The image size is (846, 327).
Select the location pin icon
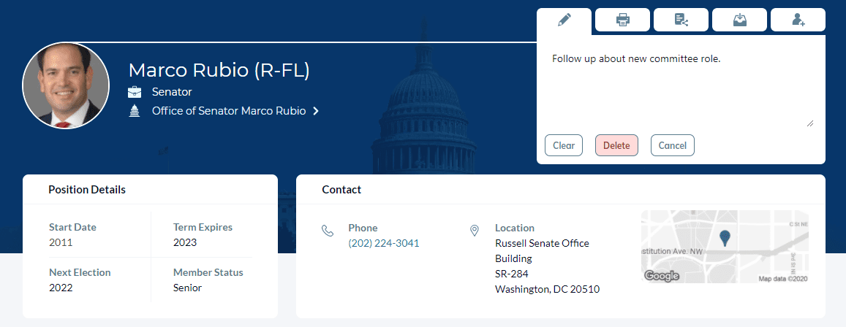(x=475, y=231)
